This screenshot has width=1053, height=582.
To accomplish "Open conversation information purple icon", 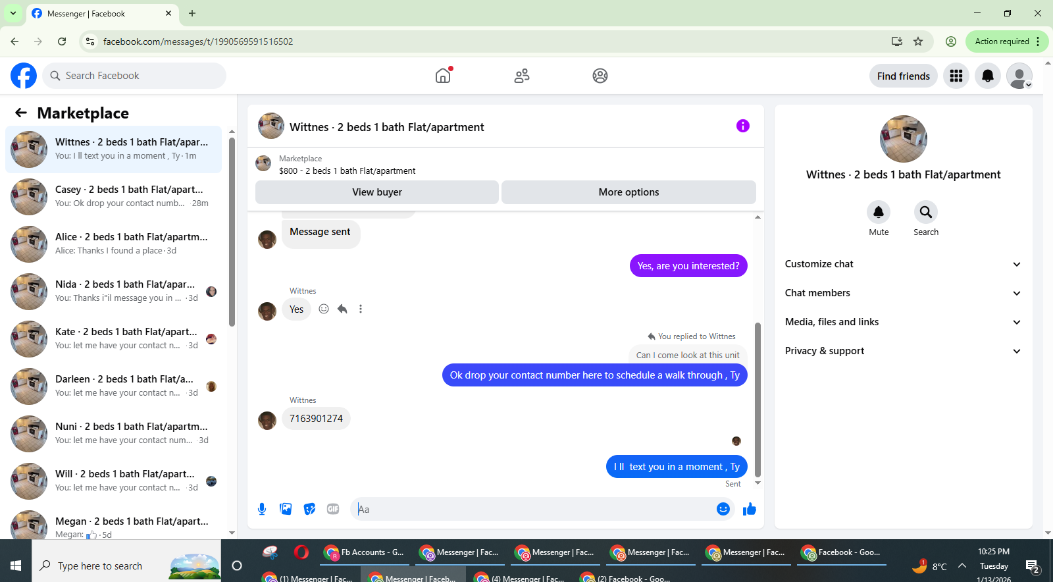I will coord(743,126).
